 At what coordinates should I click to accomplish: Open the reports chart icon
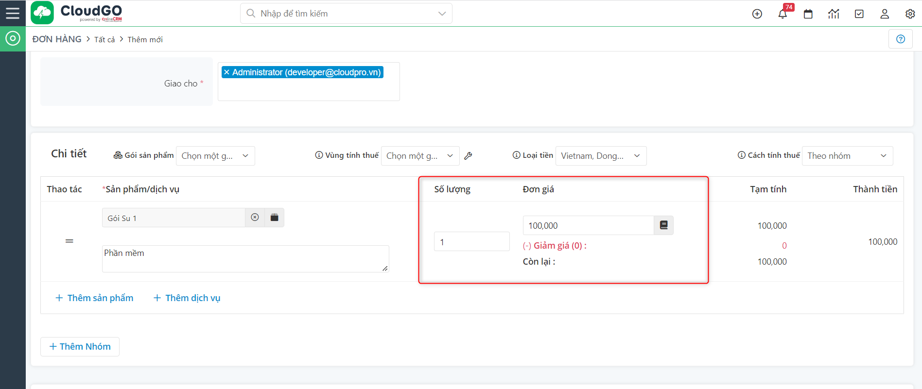click(x=834, y=14)
